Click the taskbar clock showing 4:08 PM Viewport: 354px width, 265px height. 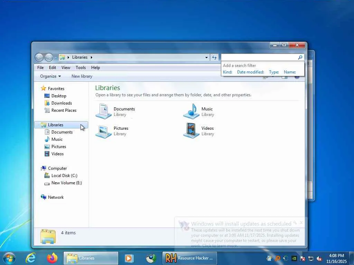(336, 258)
